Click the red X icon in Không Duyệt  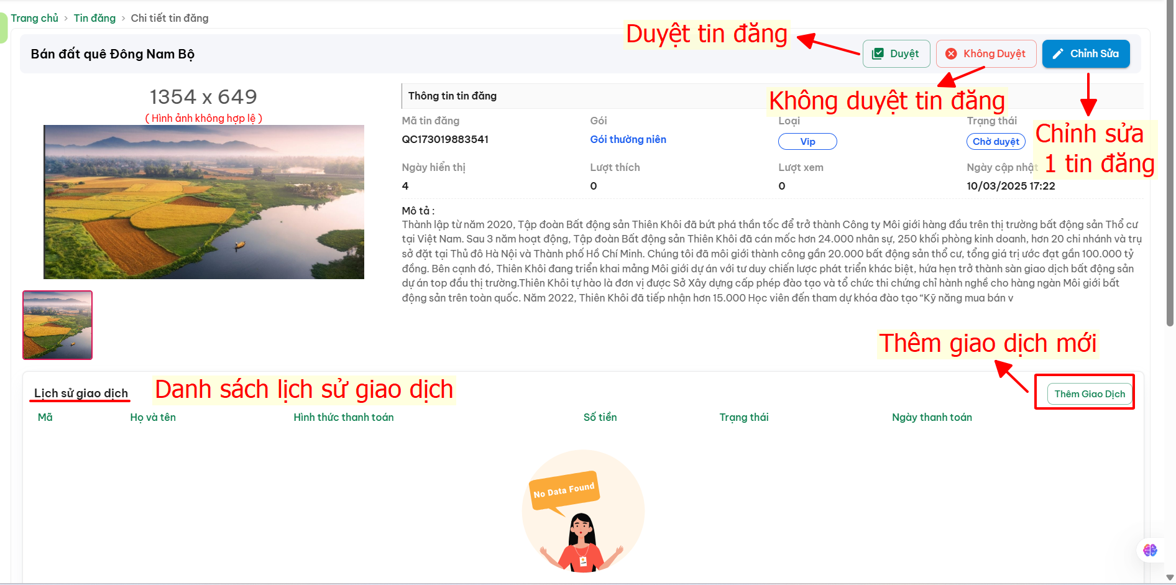tap(951, 54)
